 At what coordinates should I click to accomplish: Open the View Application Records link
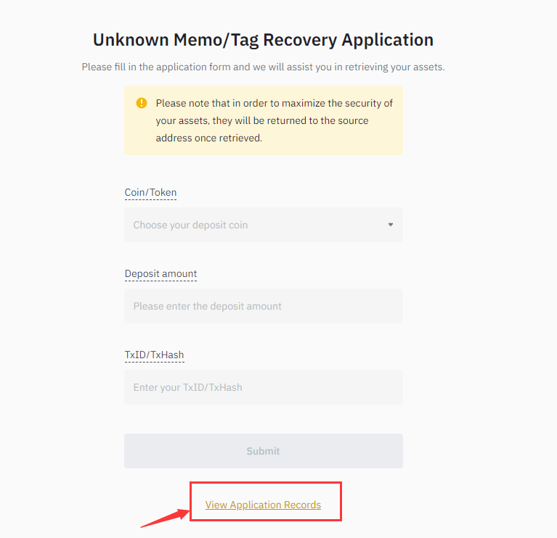pyautogui.click(x=263, y=505)
